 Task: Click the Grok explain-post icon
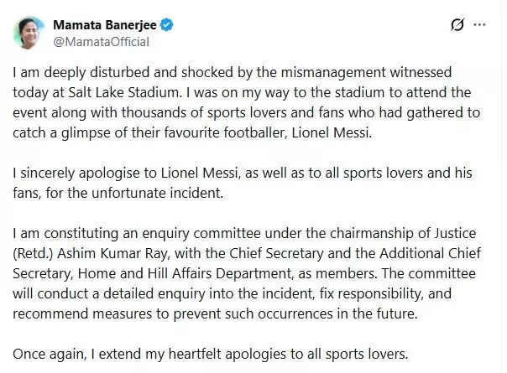point(457,25)
